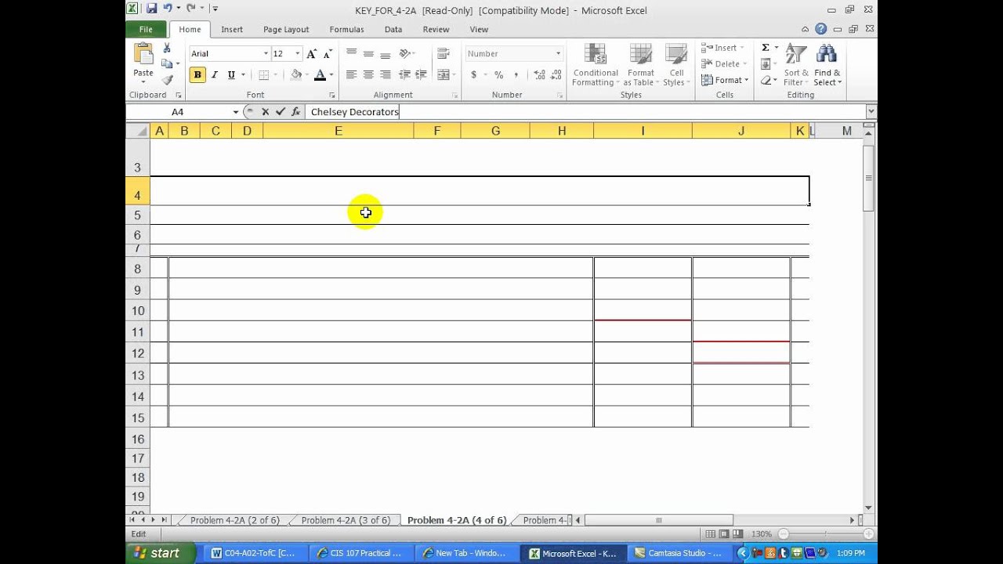The height and width of the screenshot is (564, 1003).
Task: Click the Cut scissors icon
Action: pyautogui.click(x=167, y=48)
